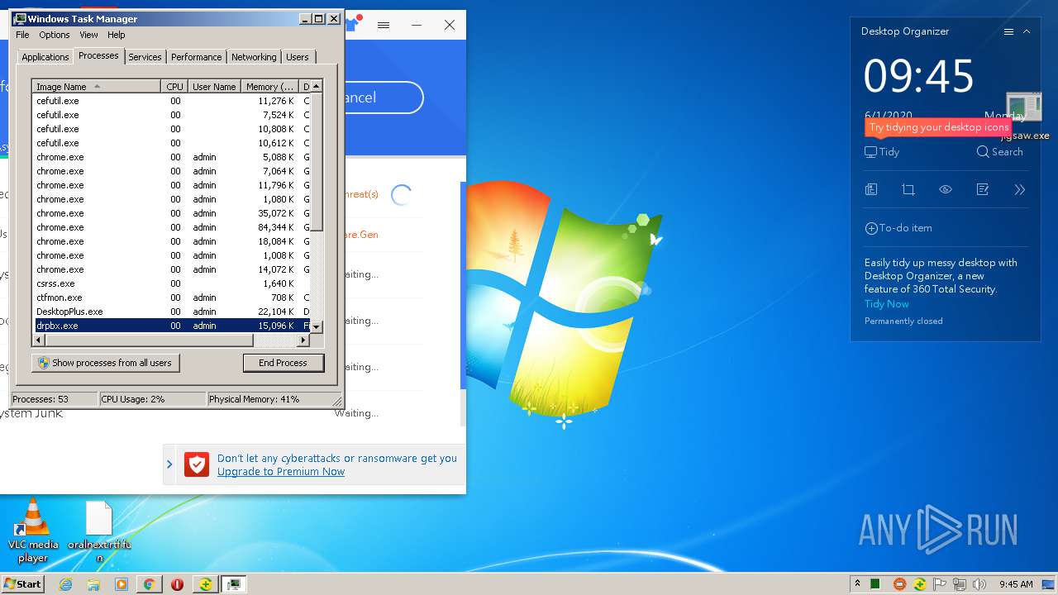This screenshot has width=1058, height=595.
Task: Add a new To-do item
Action: (898, 228)
